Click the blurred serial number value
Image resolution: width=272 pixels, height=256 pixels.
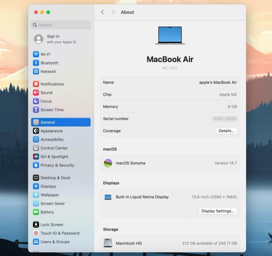[x=225, y=119]
